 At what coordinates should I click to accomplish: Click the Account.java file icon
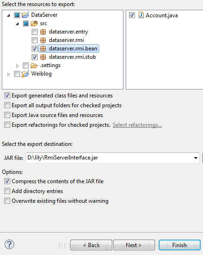(x=141, y=15)
